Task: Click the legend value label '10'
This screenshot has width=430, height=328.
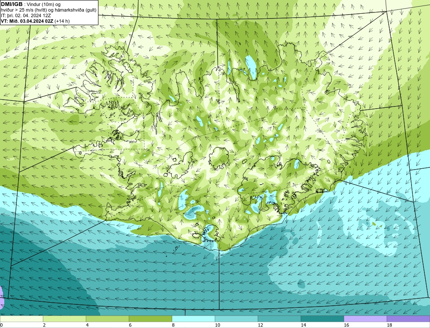Action: tap(218, 325)
